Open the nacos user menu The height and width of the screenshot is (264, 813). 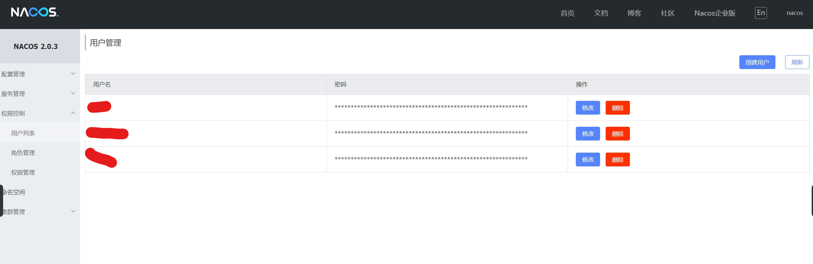pos(794,13)
